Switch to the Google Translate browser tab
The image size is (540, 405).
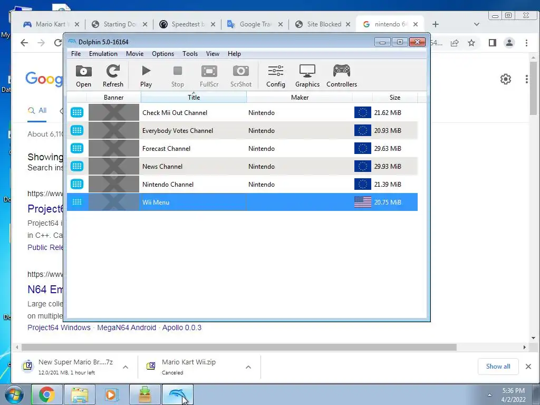[x=255, y=24]
